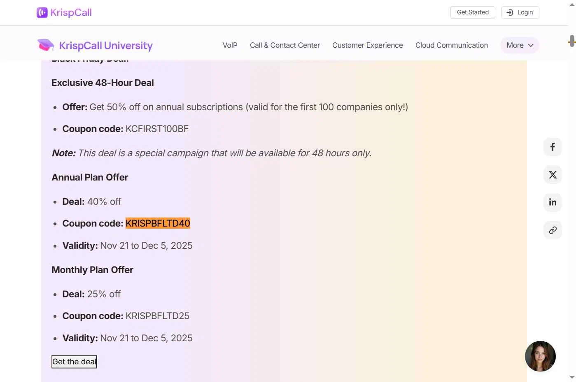The image size is (576, 382).
Task: Click the scrollbar up arrow
Action: pyautogui.click(x=572, y=4)
